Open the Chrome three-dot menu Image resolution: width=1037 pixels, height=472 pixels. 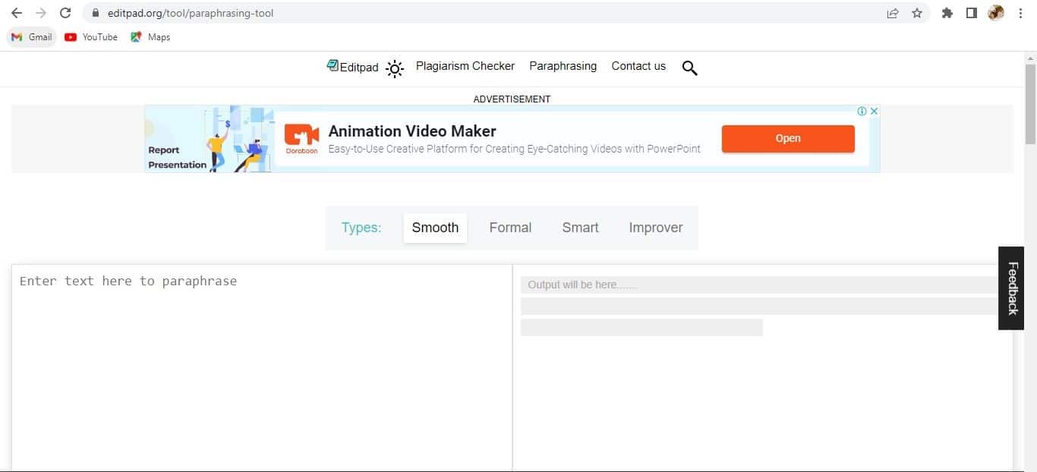tap(1020, 13)
